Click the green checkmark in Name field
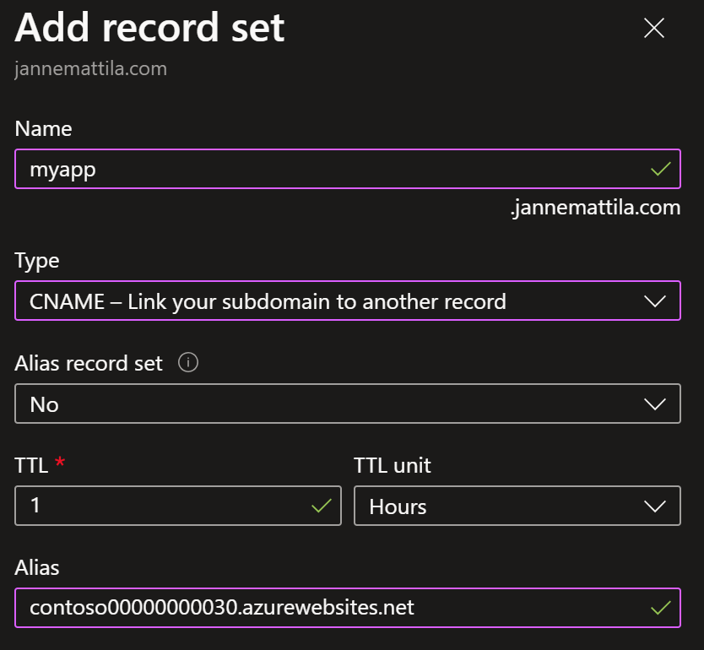The image size is (704, 650). pos(660,169)
